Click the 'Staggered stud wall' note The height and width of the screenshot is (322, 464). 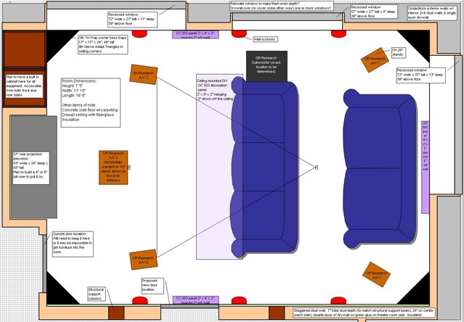364,313
